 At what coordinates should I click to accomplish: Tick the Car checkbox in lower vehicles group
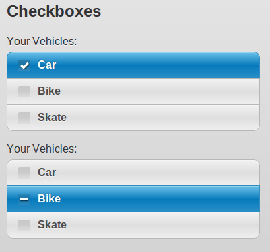click(24, 173)
